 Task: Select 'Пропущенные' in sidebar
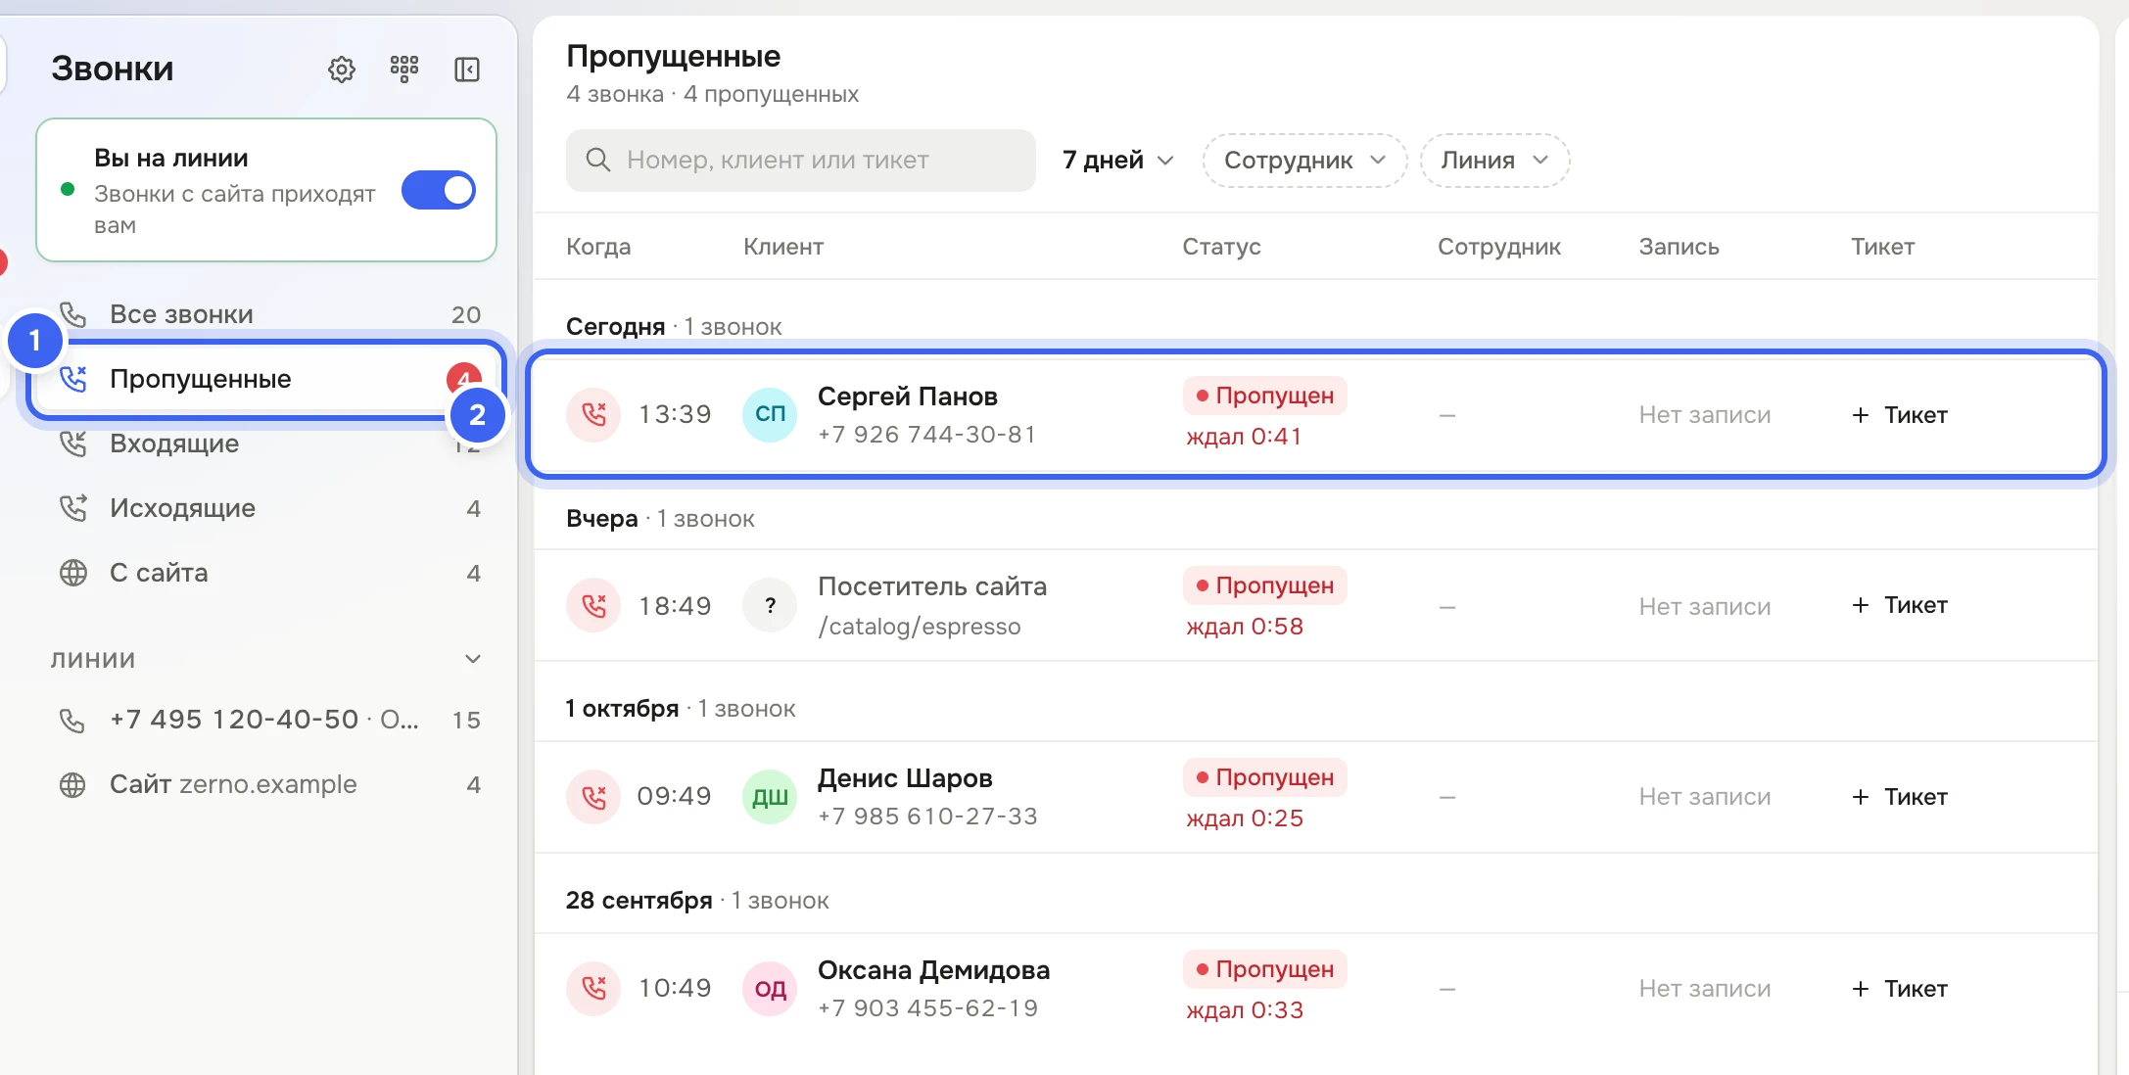pyautogui.click(x=266, y=379)
